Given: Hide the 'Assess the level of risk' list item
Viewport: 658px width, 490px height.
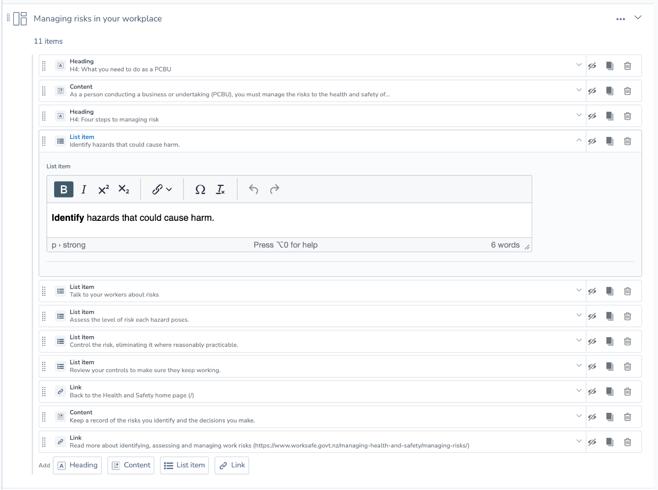Looking at the screenshot, I should [x=592, y=317].
